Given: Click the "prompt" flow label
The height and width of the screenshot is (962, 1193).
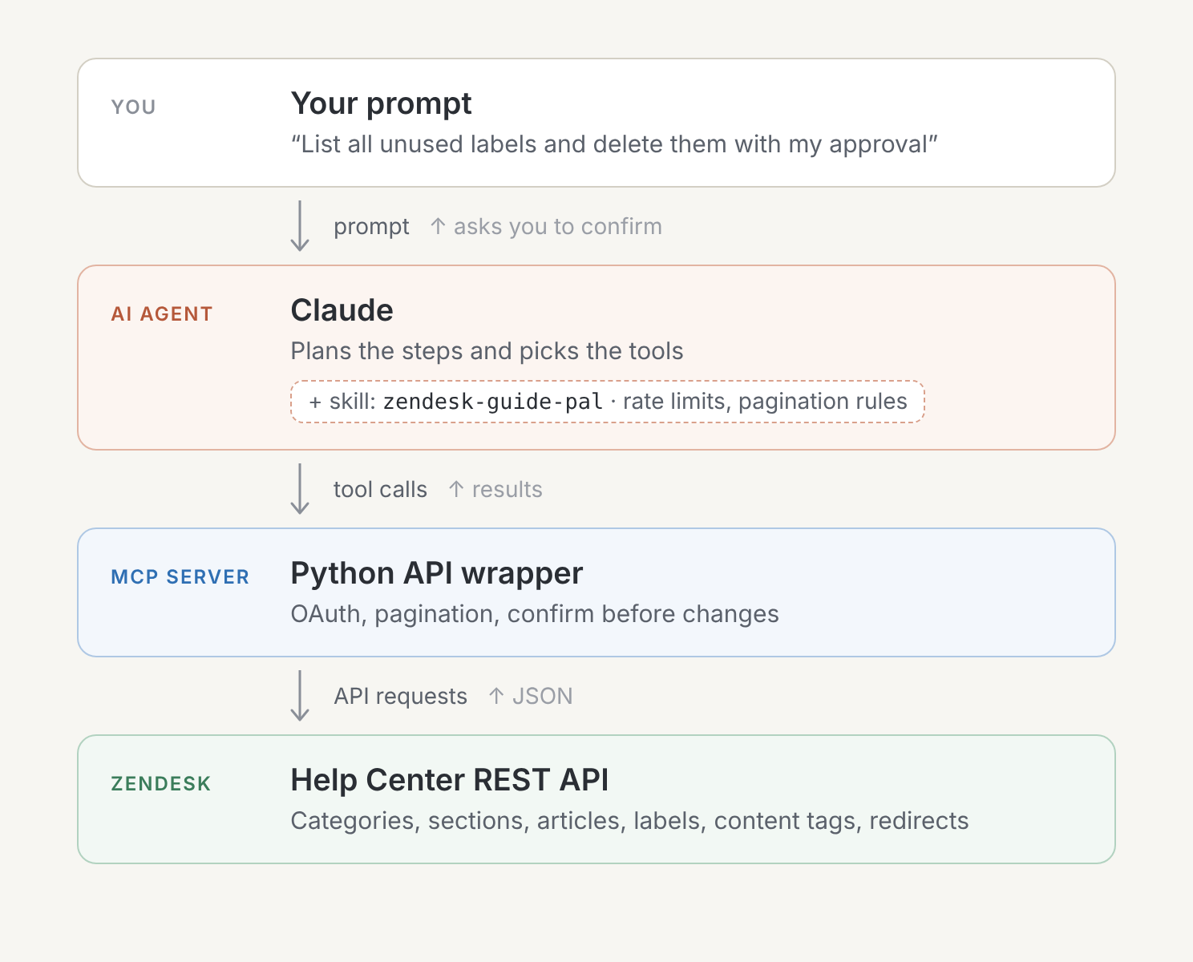Looking at the screenshot, I should tap(371, 227).
